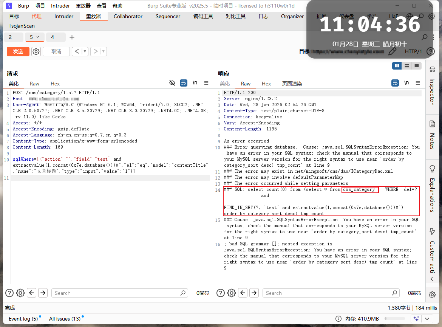The width and height of the screenshot is (442, 327).
Task: Switch response view to Hex
Action: pyautogui.click(x=266, y=84)
